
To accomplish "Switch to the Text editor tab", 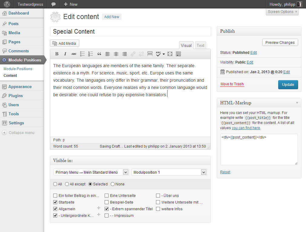I will (200, 45).
